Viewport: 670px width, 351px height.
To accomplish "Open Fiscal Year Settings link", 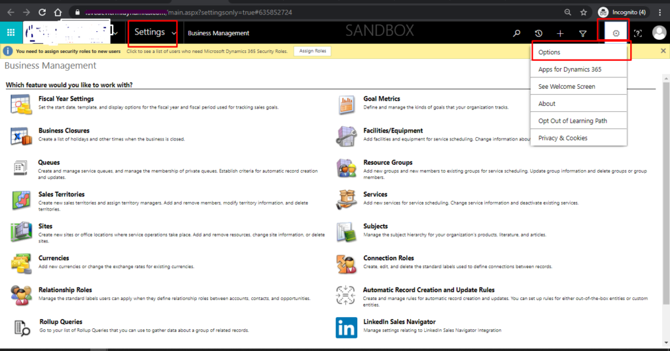I will click(66, 99).
